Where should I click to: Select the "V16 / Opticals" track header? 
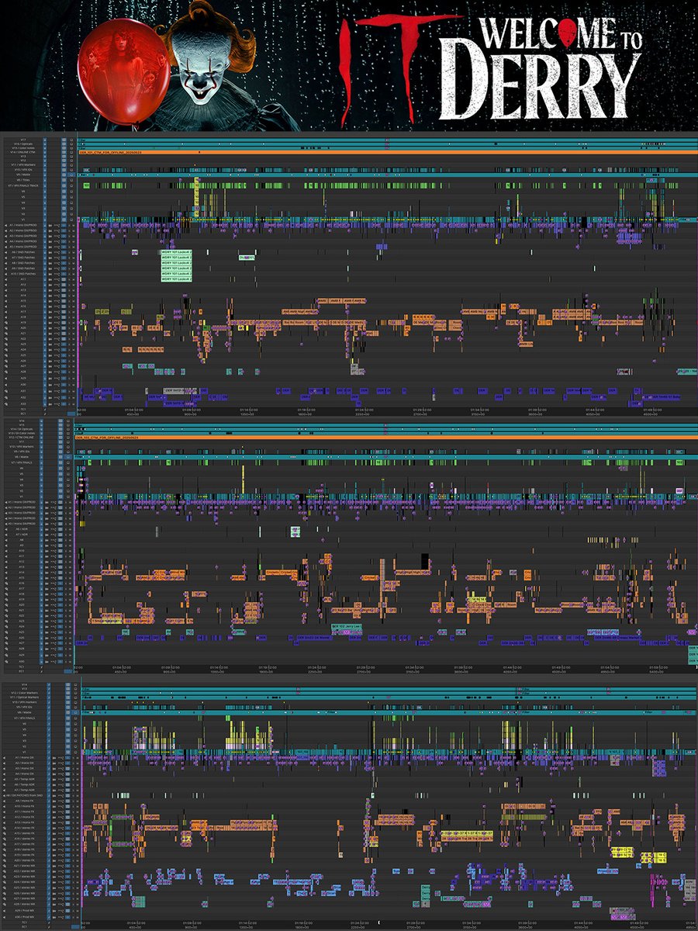pos(24,144)
